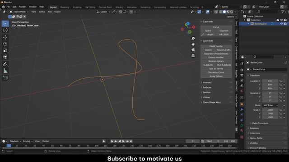Open the Tool properties tab icon

pyautogui.click(x=242, y=63)
